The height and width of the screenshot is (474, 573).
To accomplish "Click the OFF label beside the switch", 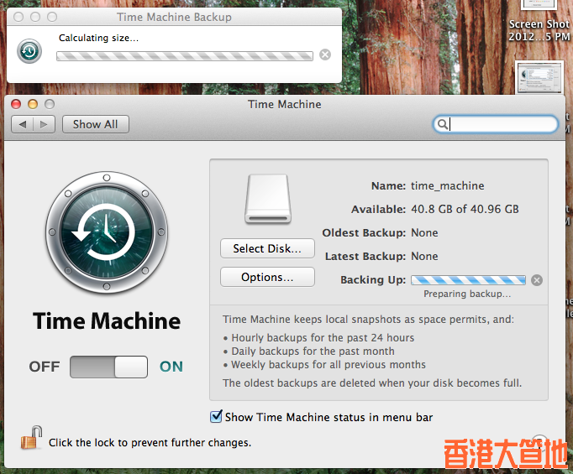I will (x=45, y=367).
